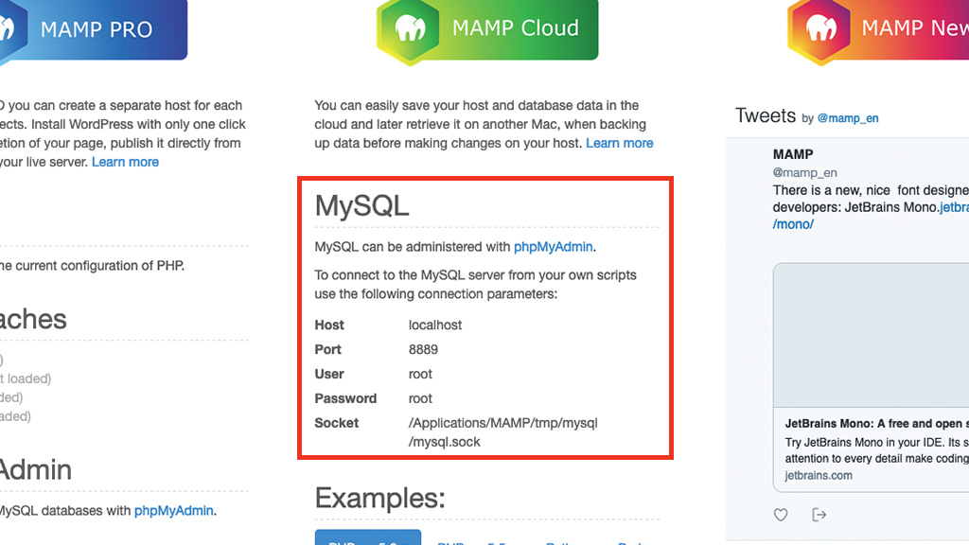The image size is (969, 545).
Task: Open phpMyAdmin link in the MySQL section
Action: [553, 247]
